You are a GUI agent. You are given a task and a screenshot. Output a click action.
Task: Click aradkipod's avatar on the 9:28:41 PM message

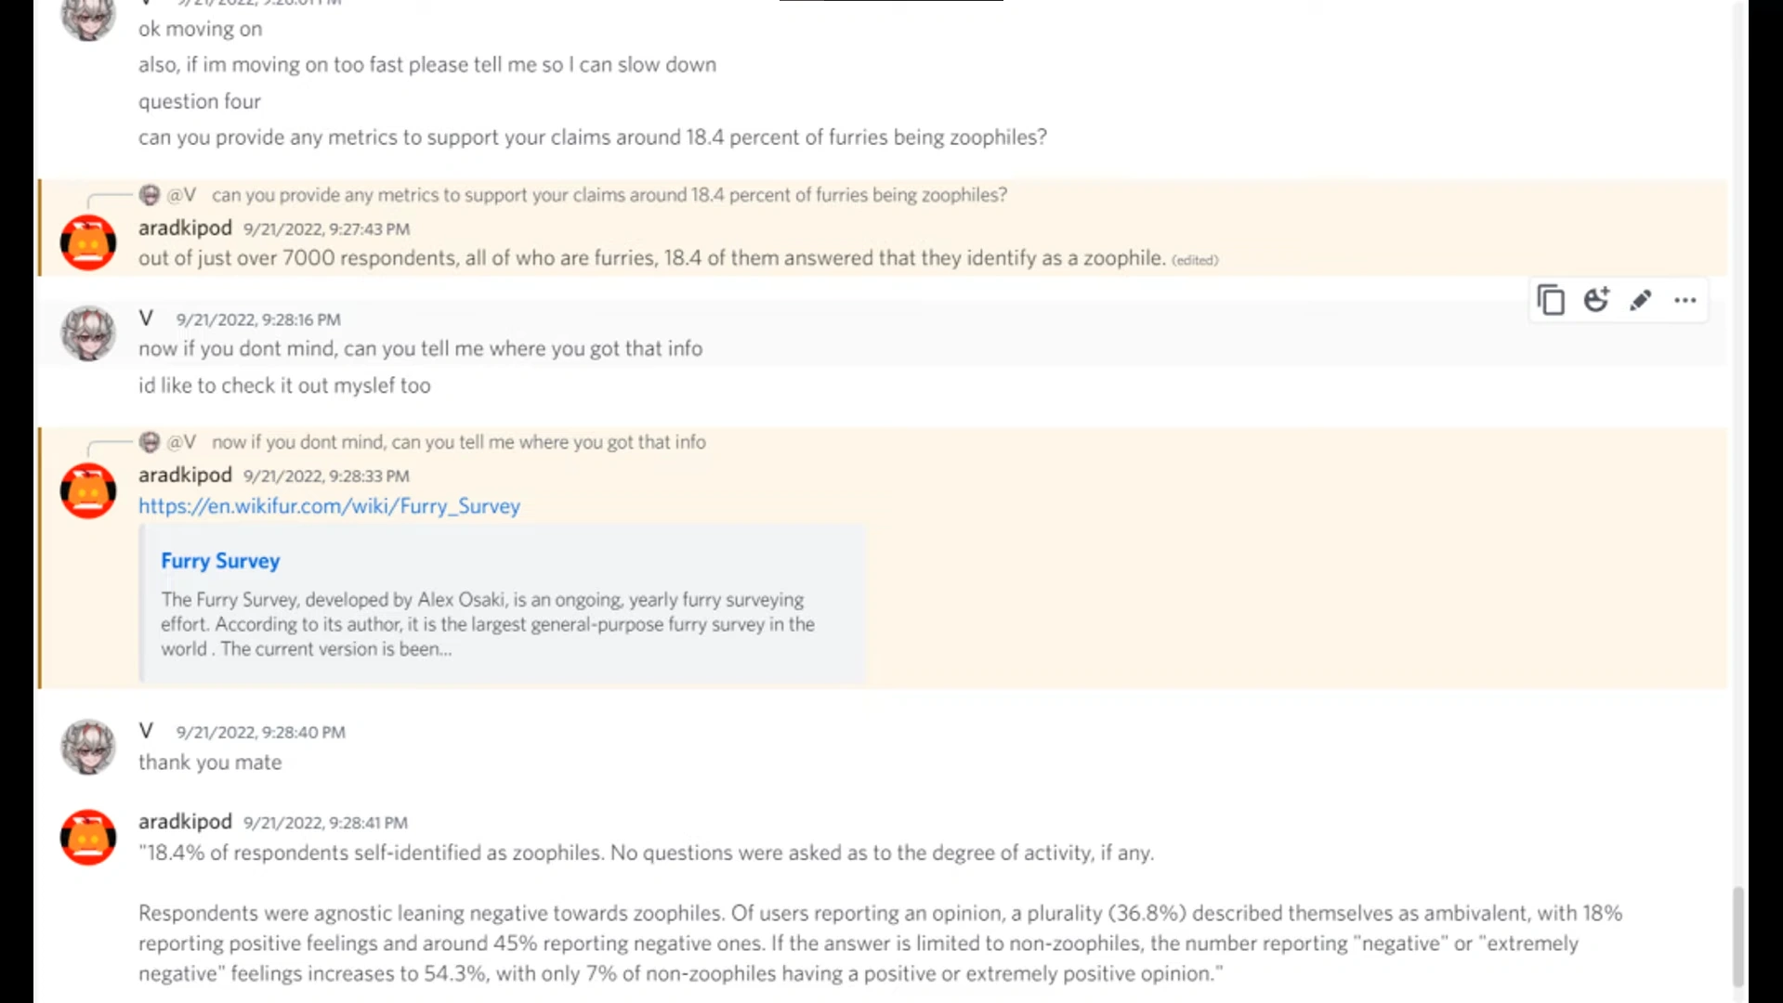click(x=88, y=837)
